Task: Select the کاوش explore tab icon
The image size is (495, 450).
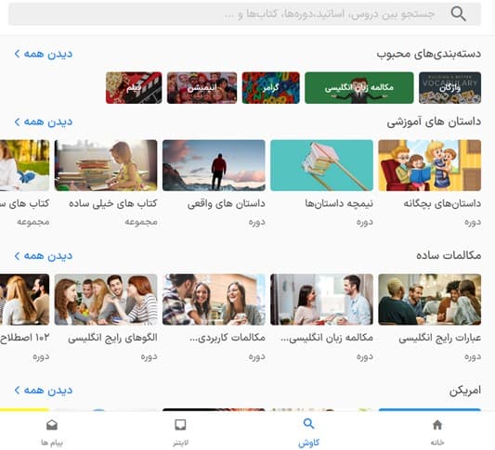Action: [308, 423]
